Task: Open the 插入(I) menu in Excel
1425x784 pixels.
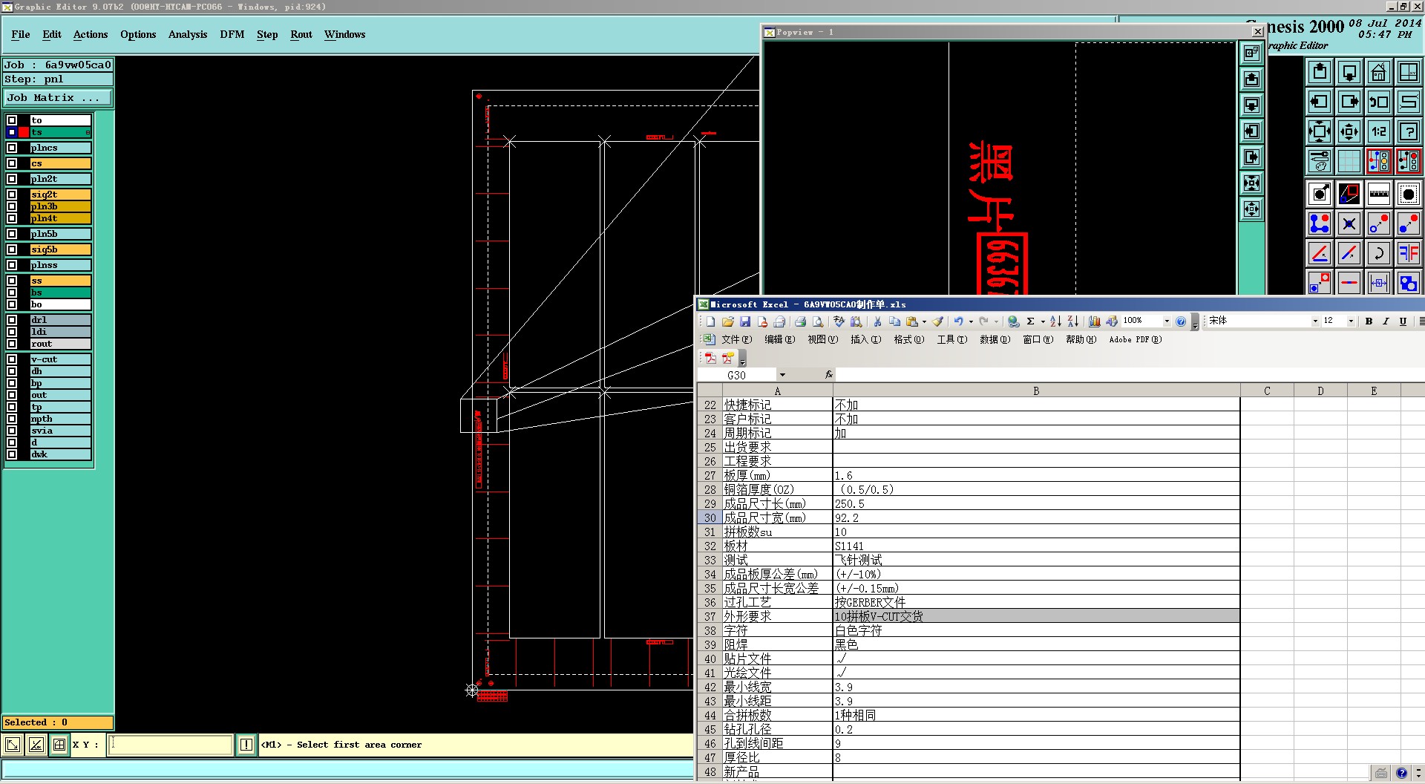Action: coord(865,339)
